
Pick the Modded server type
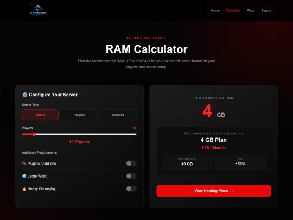[118, 115]
